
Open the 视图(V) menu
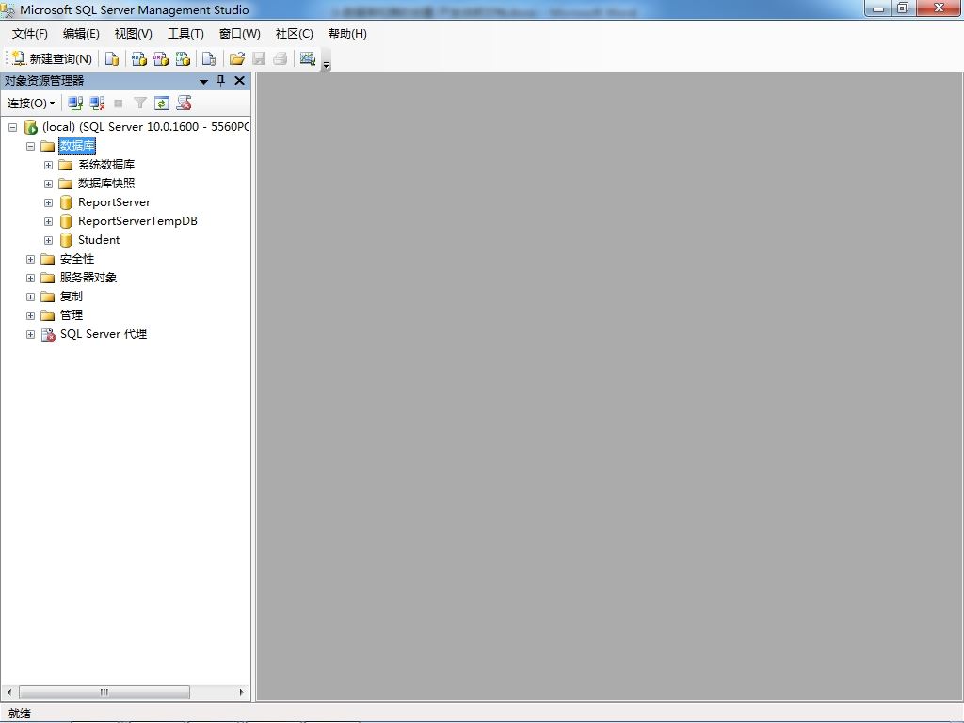coord(134,34)
